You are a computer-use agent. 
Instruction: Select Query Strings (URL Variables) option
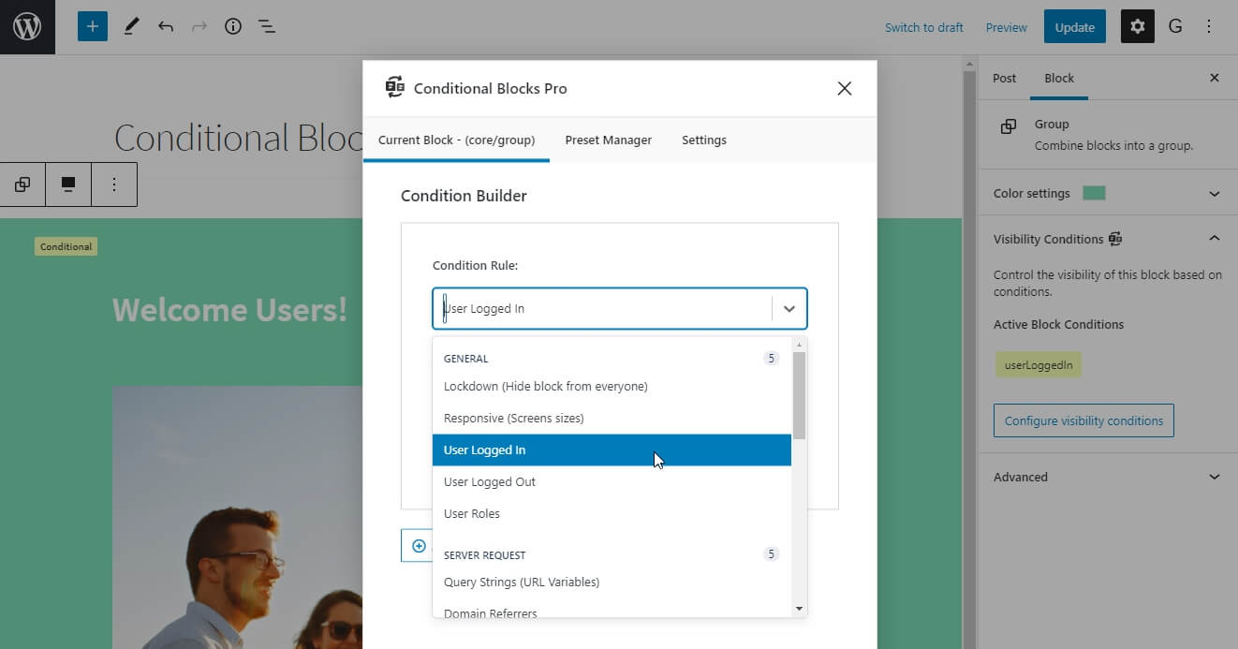click(612, 583)
